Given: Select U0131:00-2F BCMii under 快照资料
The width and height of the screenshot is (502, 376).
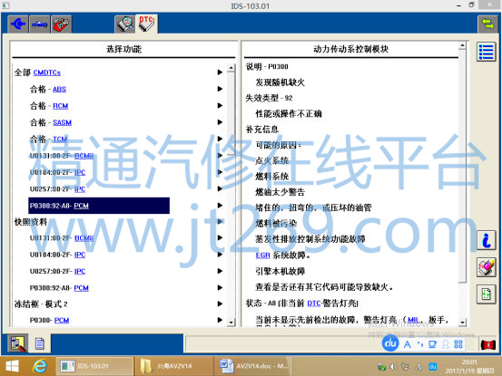Looking at the screenshot, I should 62,238.
